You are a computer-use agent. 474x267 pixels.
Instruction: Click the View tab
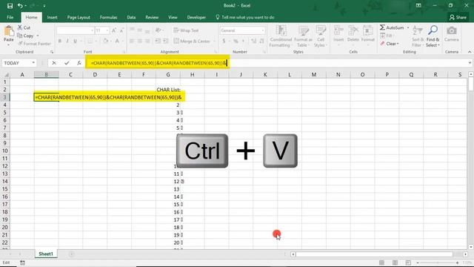tap(173, 17)
